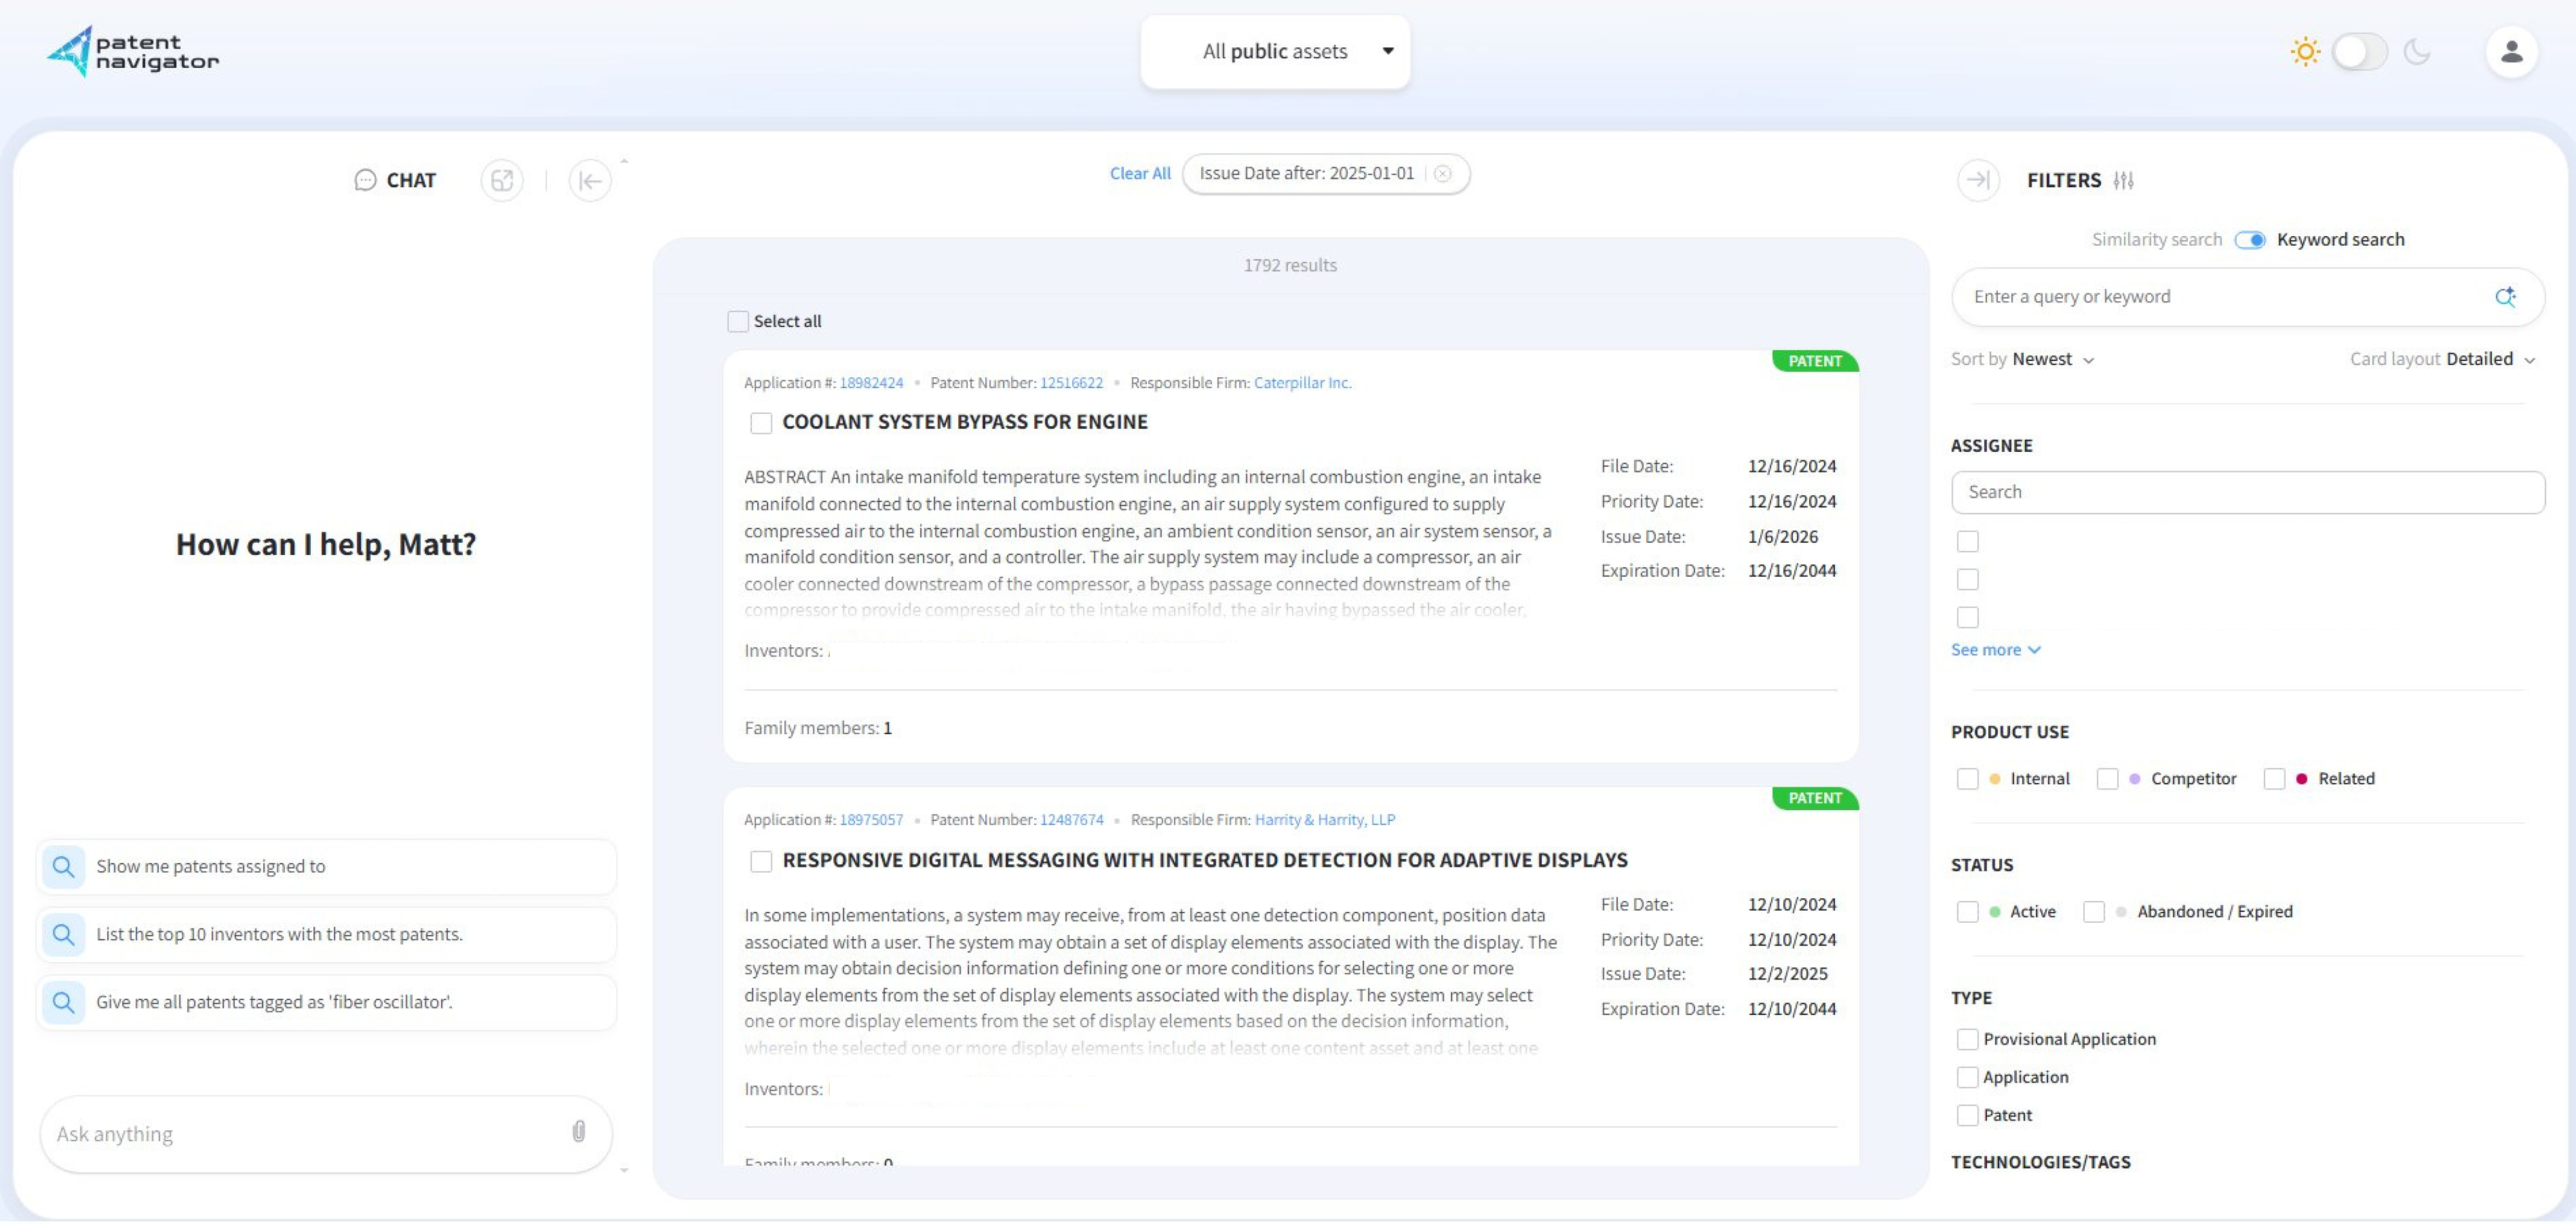Expand See more under Assignee
The image size is (2576, 1224).
pyautogui.click(x=1995, y=649)
